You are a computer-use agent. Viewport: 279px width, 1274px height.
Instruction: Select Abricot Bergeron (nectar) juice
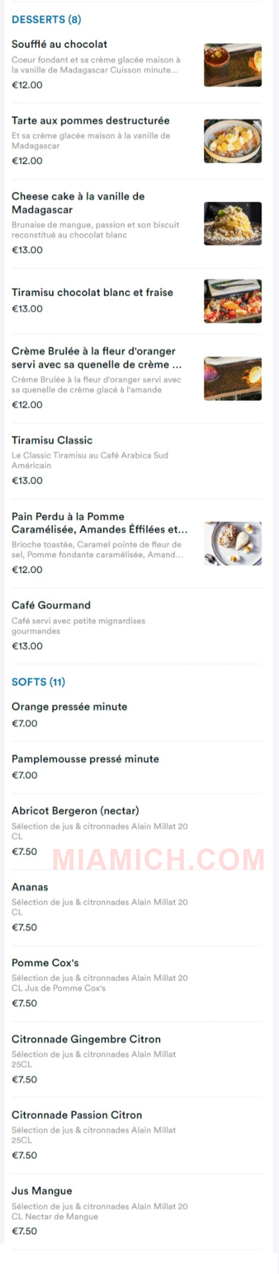pos(136,831)
